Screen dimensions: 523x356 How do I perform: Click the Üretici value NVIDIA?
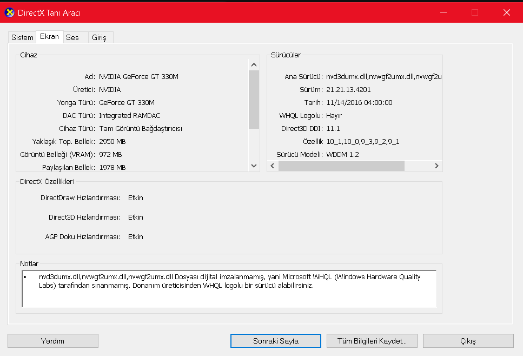point(110,90)
